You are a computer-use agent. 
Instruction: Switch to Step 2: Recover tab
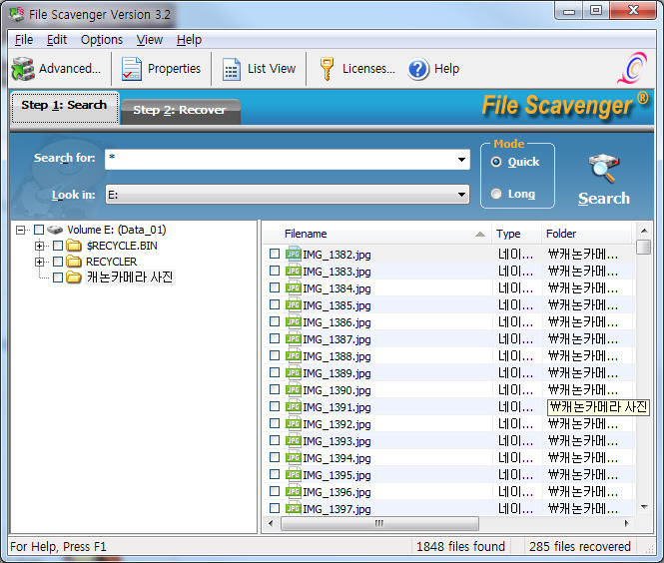[180, 111]
